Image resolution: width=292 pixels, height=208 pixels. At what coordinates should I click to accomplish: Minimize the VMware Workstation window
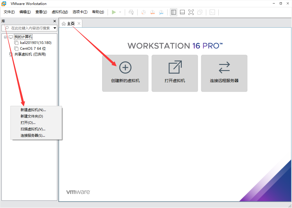(x=274, y=3)
